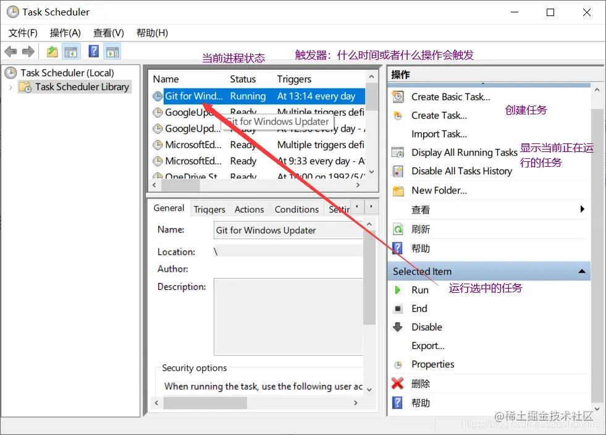Click the Up one level folder icon
Viewport: 606px width, 435px height.
pyautogui.click(x=52, y=51)
